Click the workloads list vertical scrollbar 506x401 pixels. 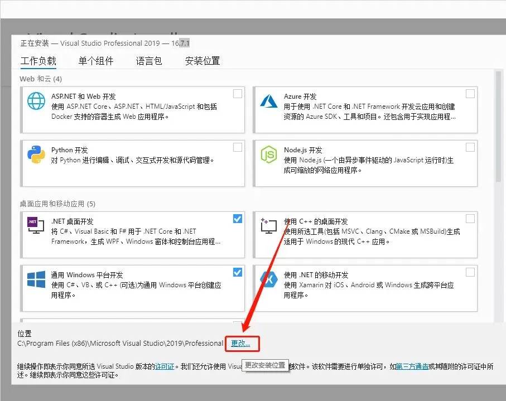pos(499,127)
